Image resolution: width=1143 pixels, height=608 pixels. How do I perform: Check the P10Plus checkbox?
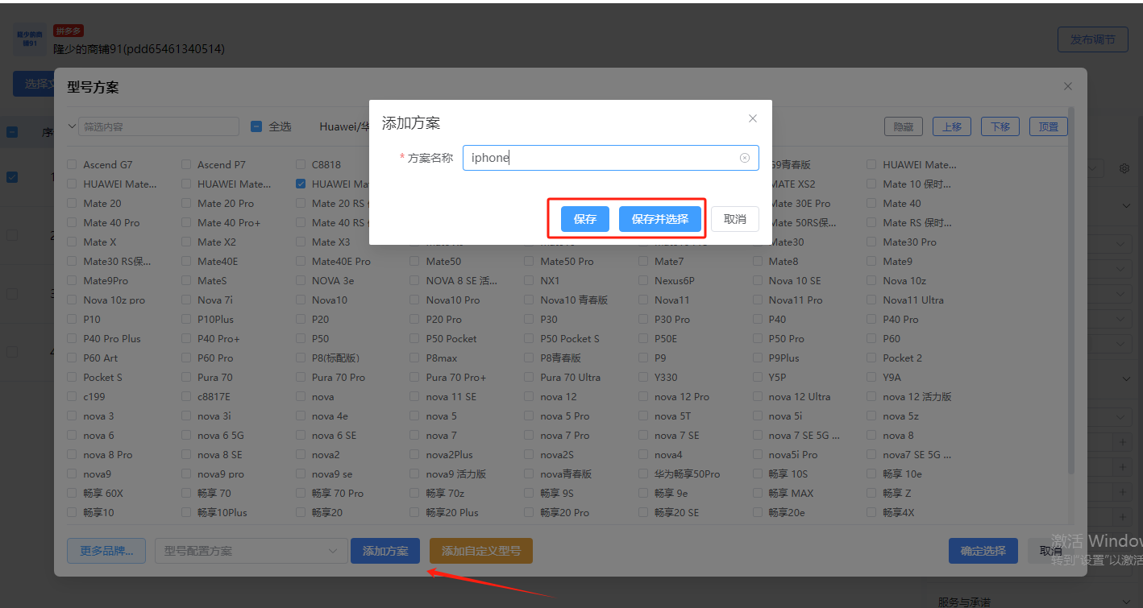tap(187, 320)
